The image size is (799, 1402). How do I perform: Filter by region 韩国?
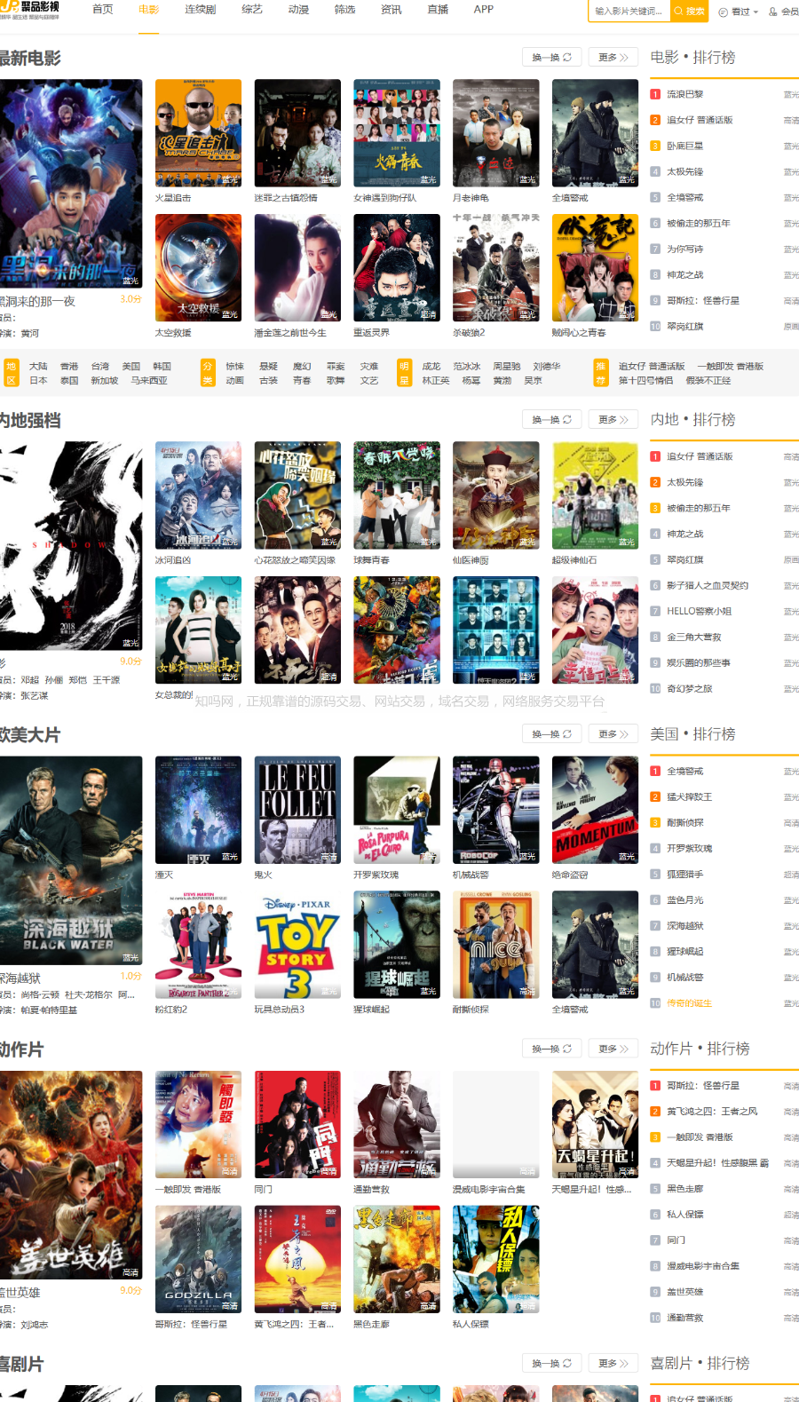click(x=162, y=367)
